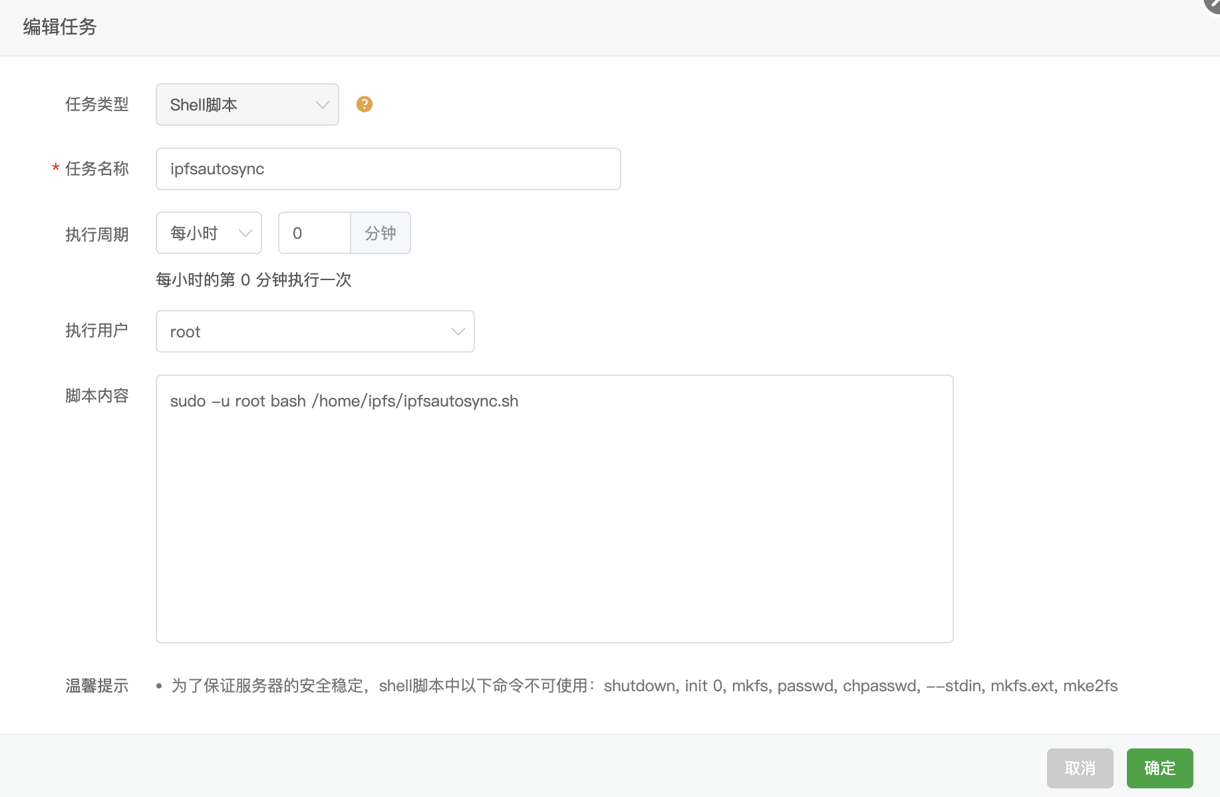Click the 执行用户 field label
The width and height of the screenshot is (1220, 797).
coord(96,331)
